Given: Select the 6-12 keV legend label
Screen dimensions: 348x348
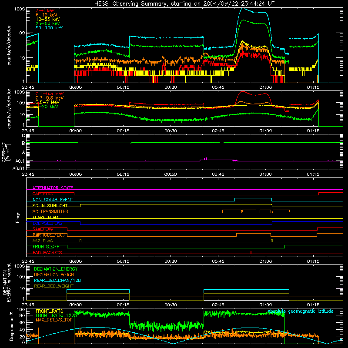Looking at the screenshot, I should (47, 15).
